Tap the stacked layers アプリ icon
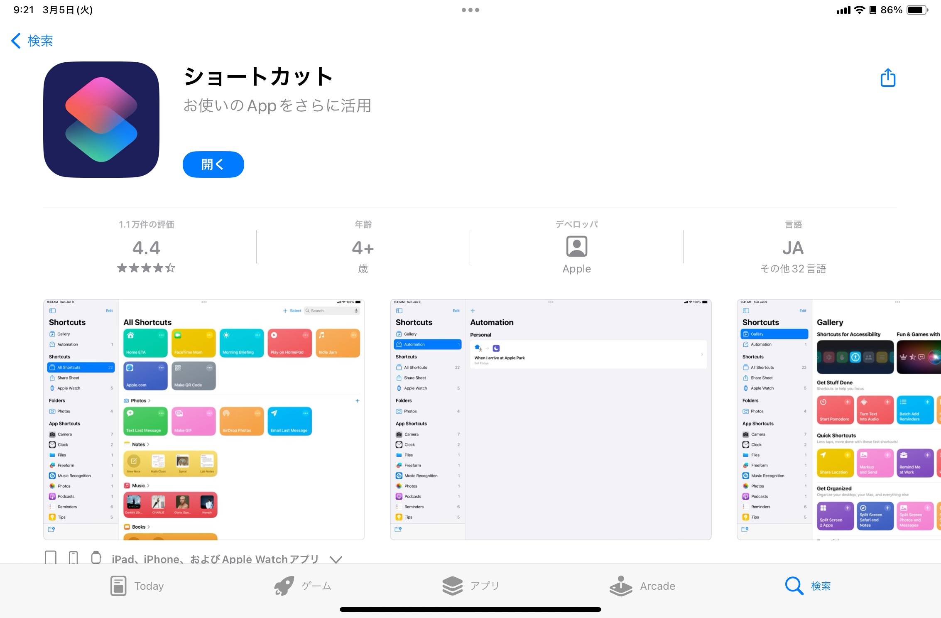The width and height of the screenshot is (941, 618). pos(452,586)
